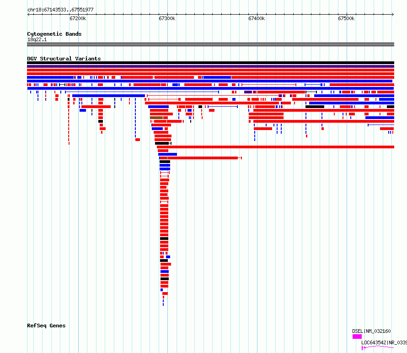Click the thin blue variant line between 67345k and 67380k
Screen dimensions: 407x353
pyautogui.click(x=223, y=107)
